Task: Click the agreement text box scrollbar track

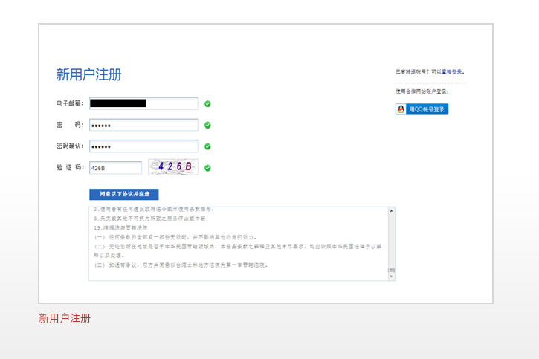Action: coord(392,238)
